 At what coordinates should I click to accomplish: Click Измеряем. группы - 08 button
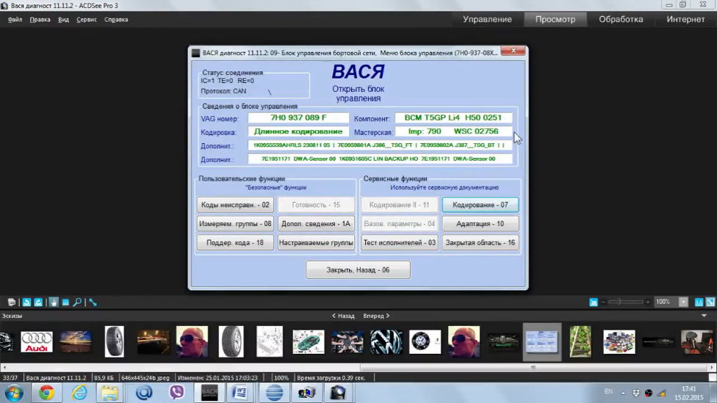click(x=235, y=224)
